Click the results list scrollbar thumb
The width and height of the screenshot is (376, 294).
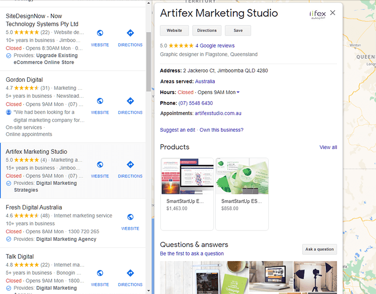pos(149,62)
